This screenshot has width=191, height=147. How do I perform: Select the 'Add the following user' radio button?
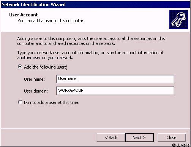(x=20, y=67)
